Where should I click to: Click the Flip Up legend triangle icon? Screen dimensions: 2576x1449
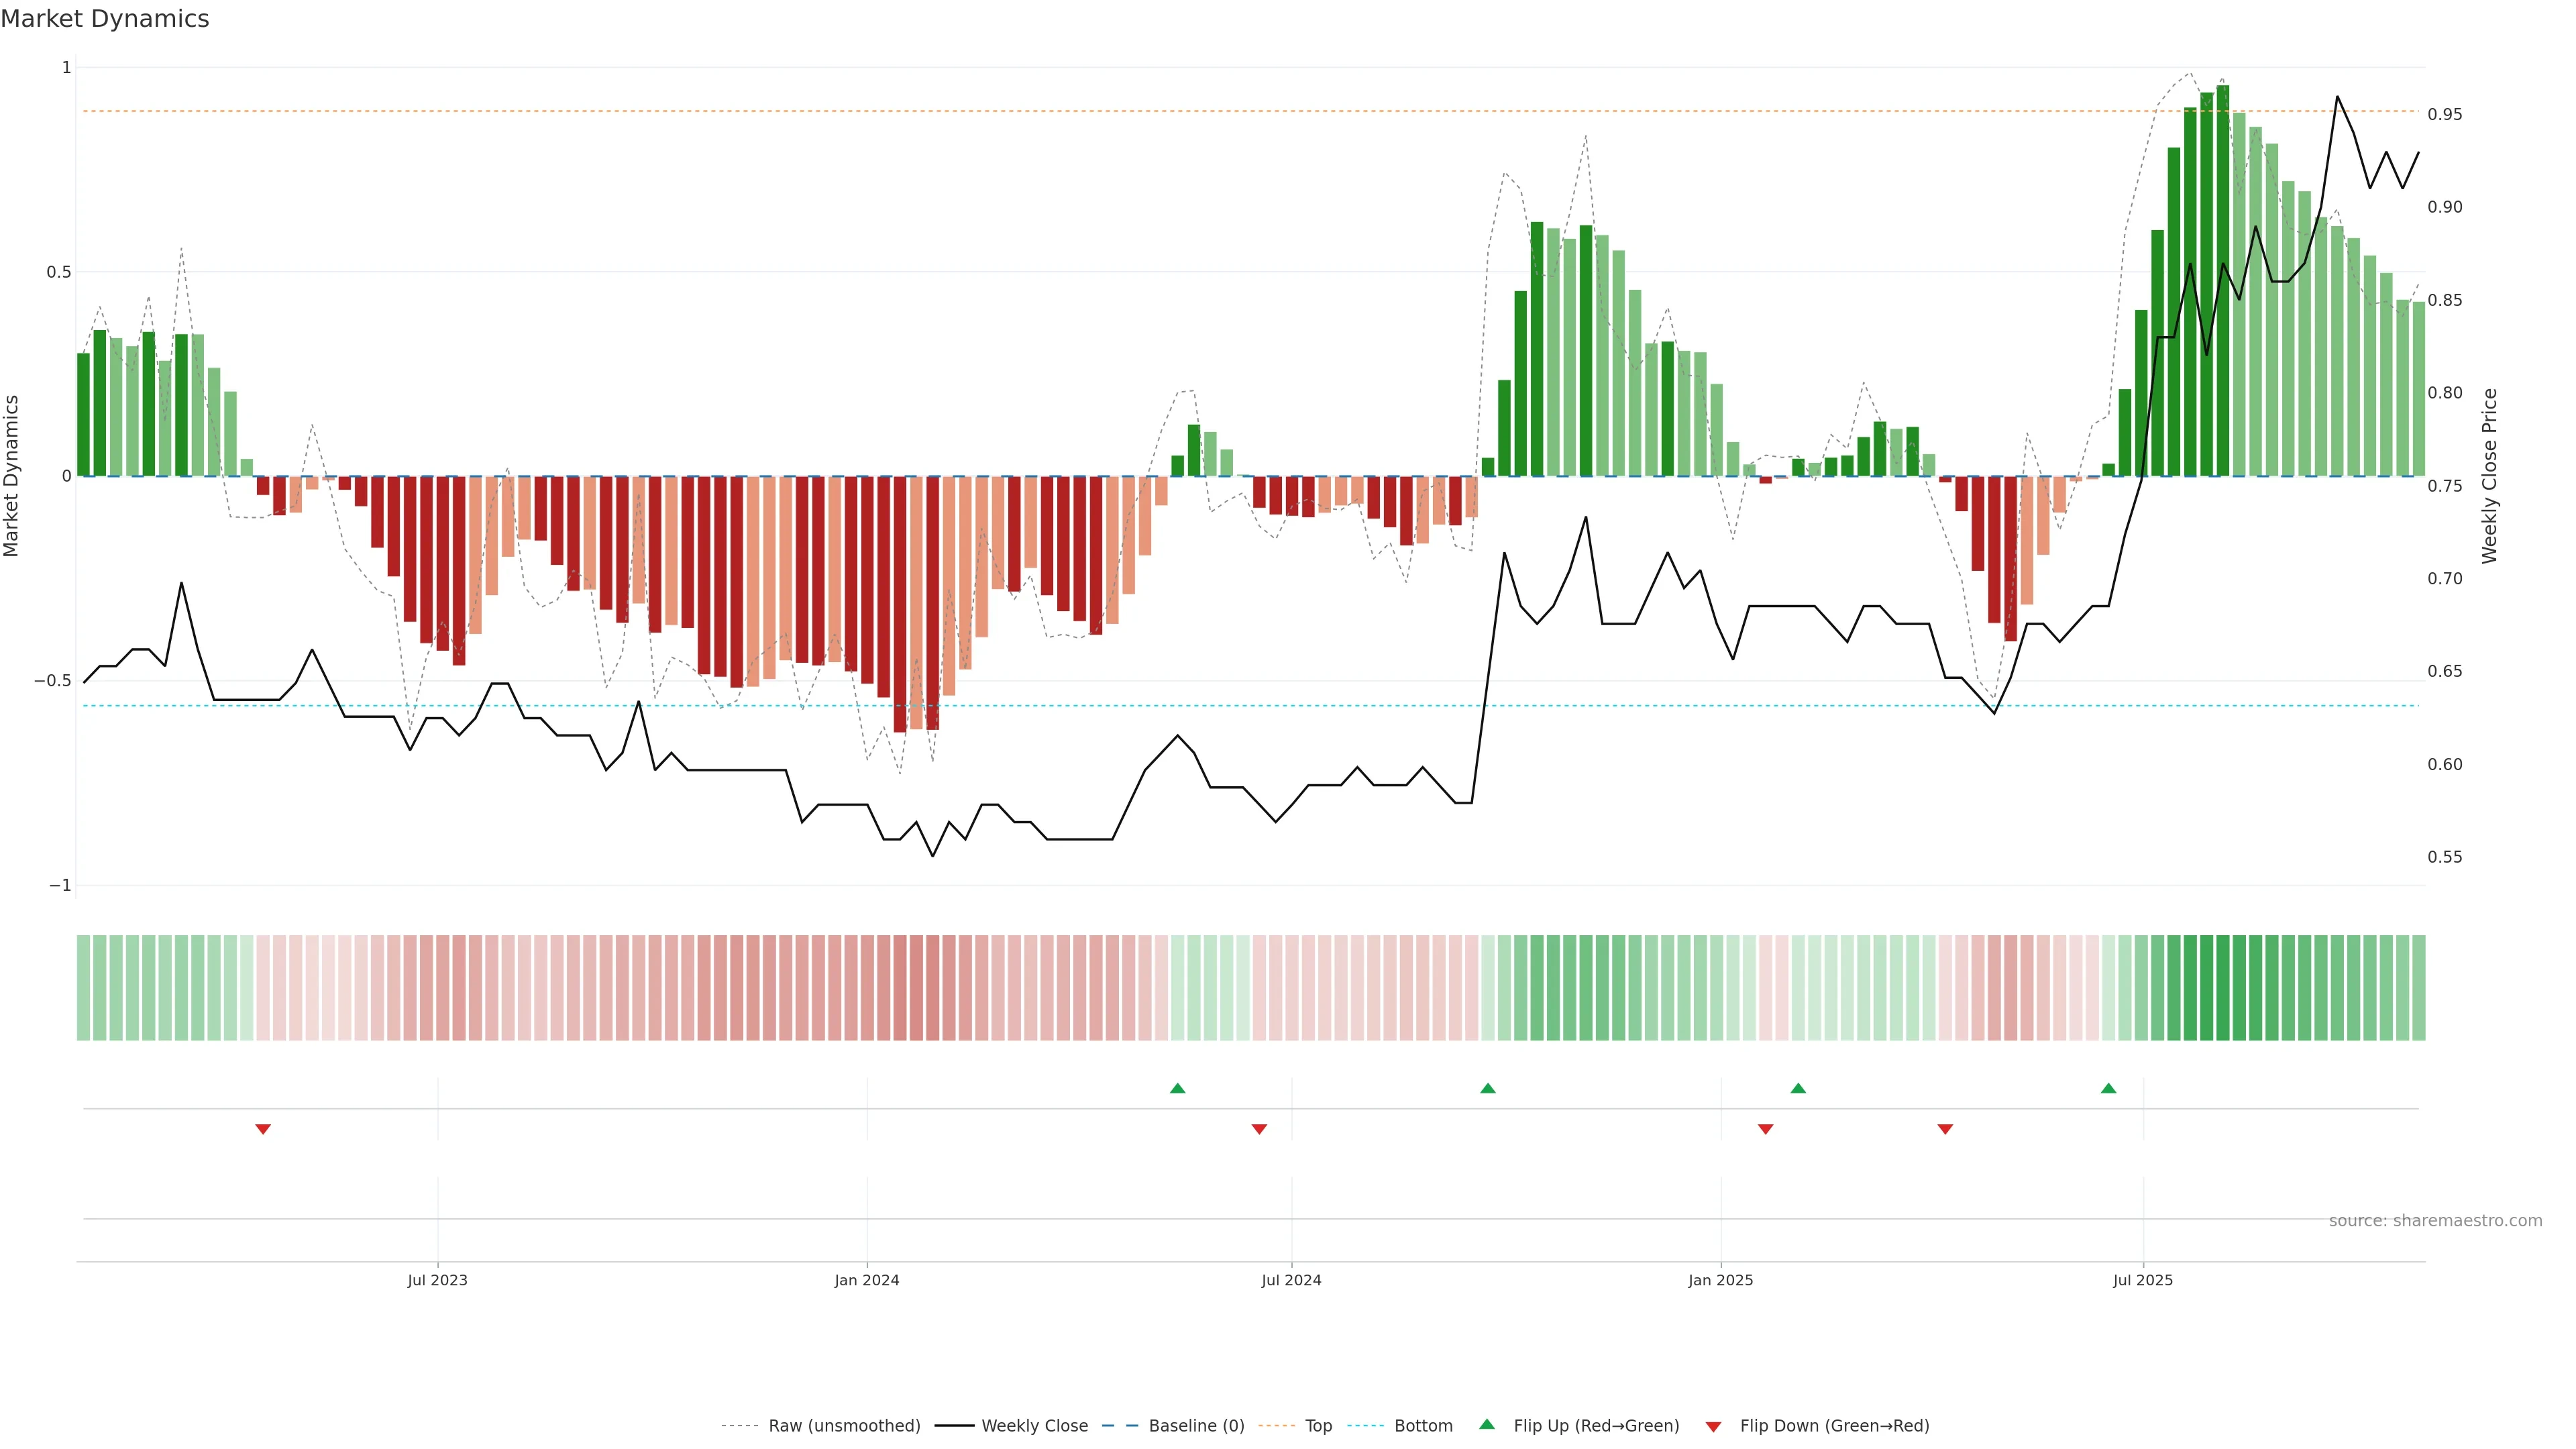click(1487, 1424)
